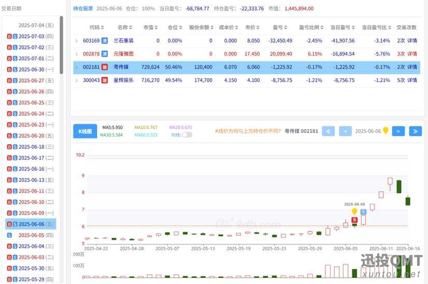This screenshot has height=284, width=428.
Task: Sort holdings by the 代码 column
Action: click(x=96, y=28)
